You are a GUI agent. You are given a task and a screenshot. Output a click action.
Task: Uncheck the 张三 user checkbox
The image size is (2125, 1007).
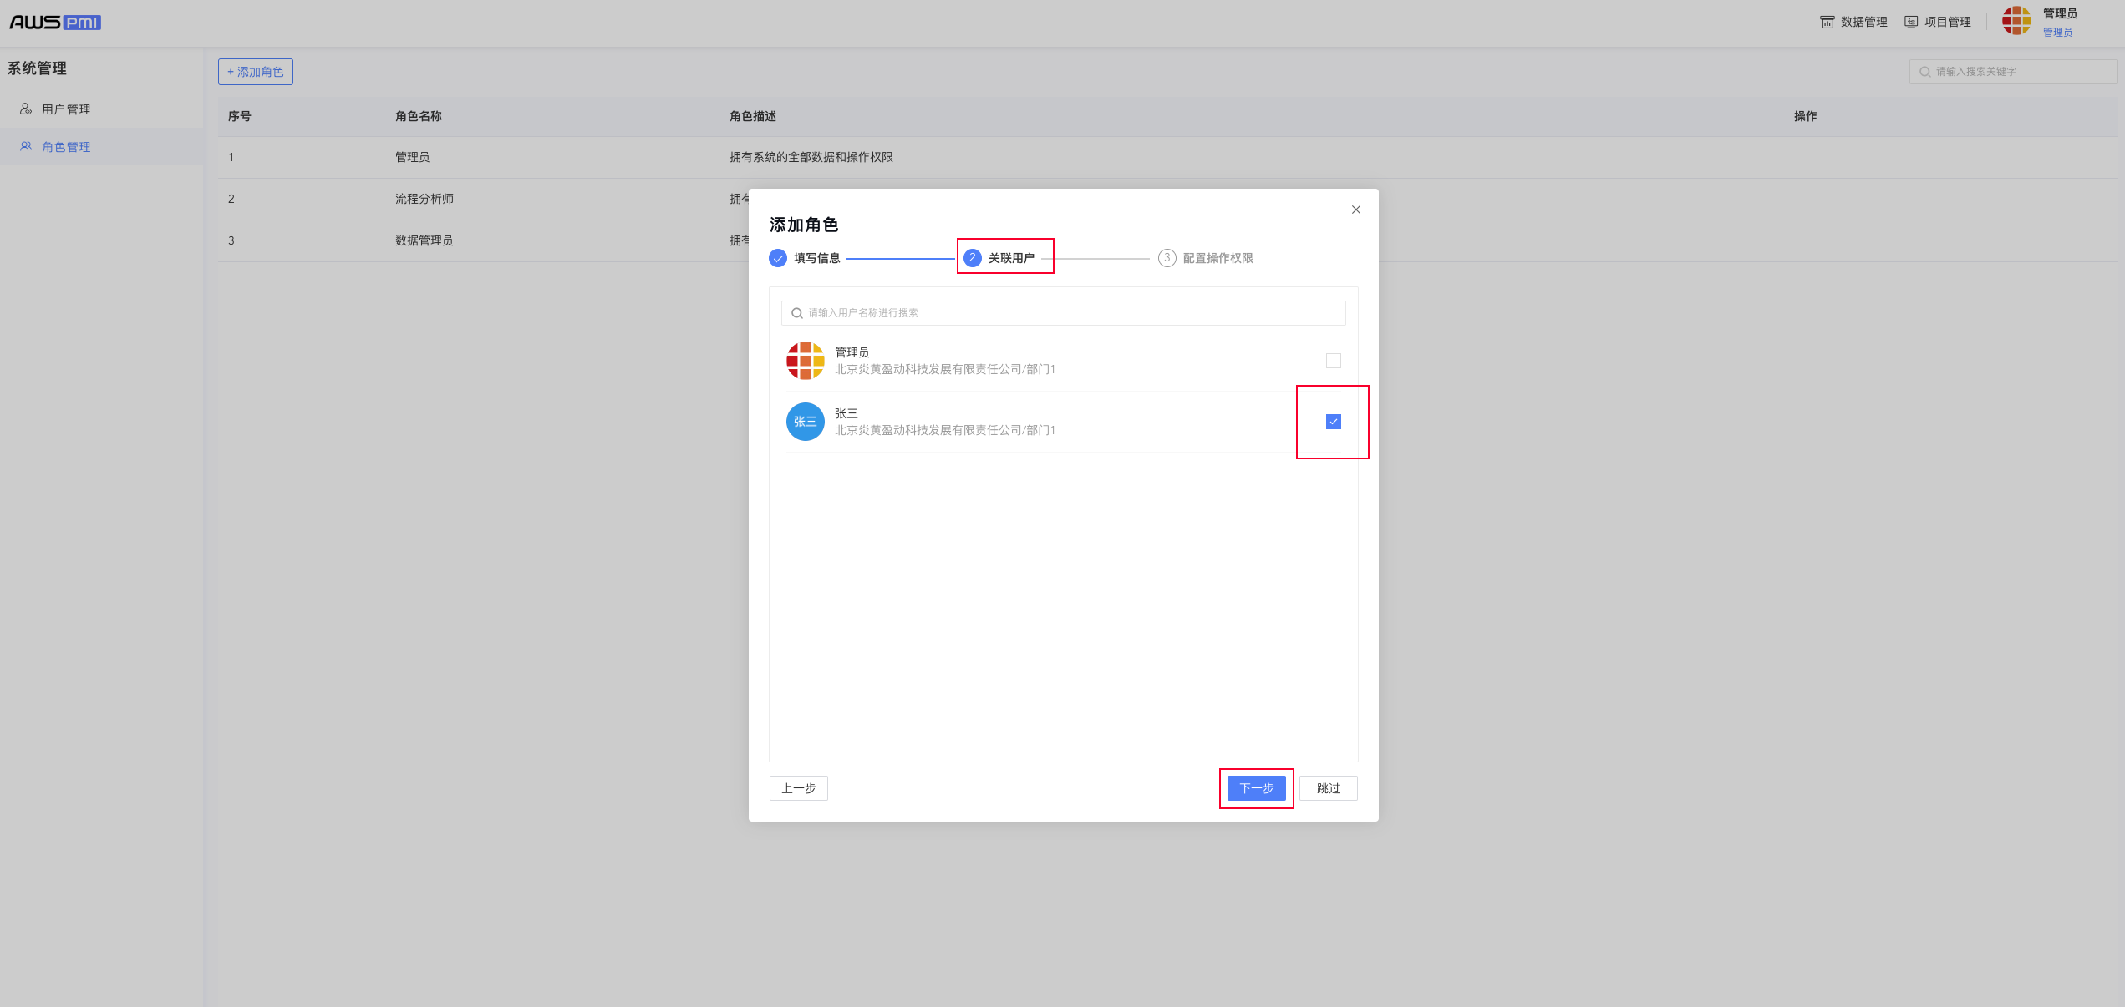[1334, 422]
